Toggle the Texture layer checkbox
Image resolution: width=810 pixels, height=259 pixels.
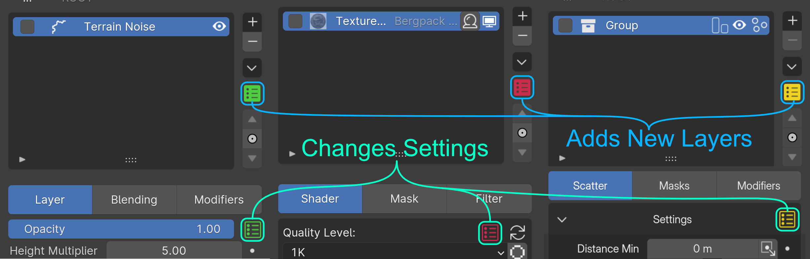click(295, 21)
